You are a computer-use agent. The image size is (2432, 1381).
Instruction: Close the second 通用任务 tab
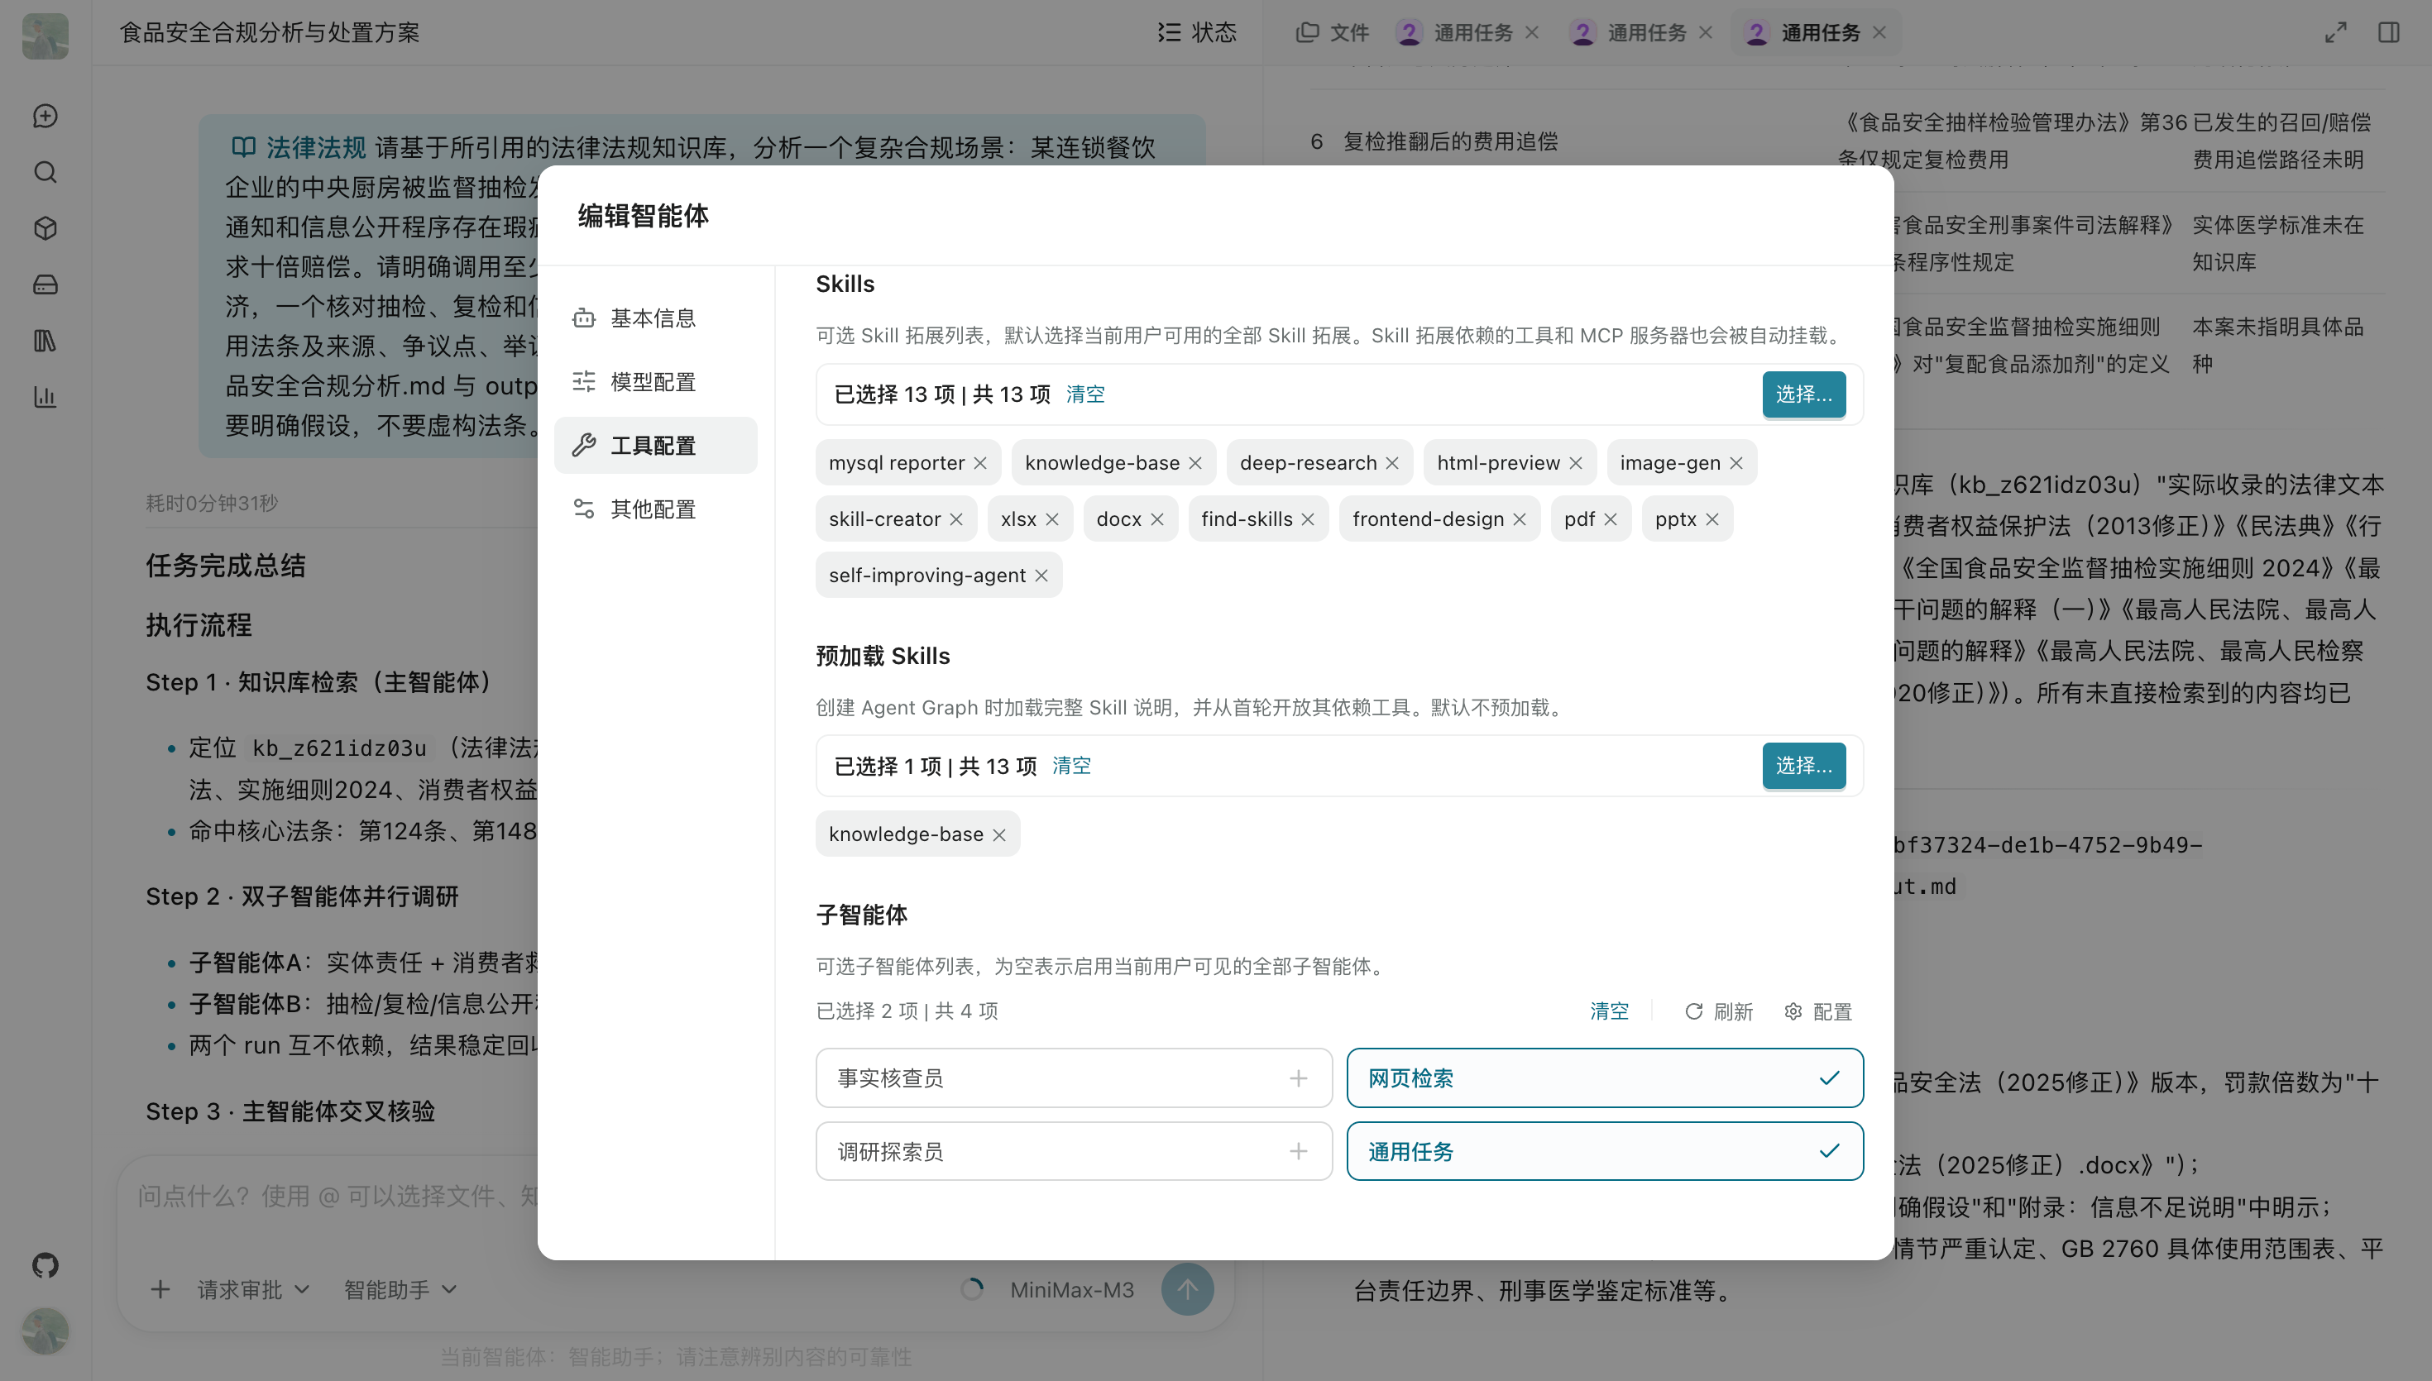pos(1706,32)
